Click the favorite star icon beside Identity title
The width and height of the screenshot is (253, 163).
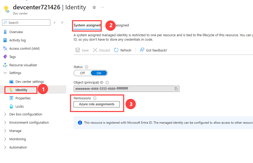[94, 7]
